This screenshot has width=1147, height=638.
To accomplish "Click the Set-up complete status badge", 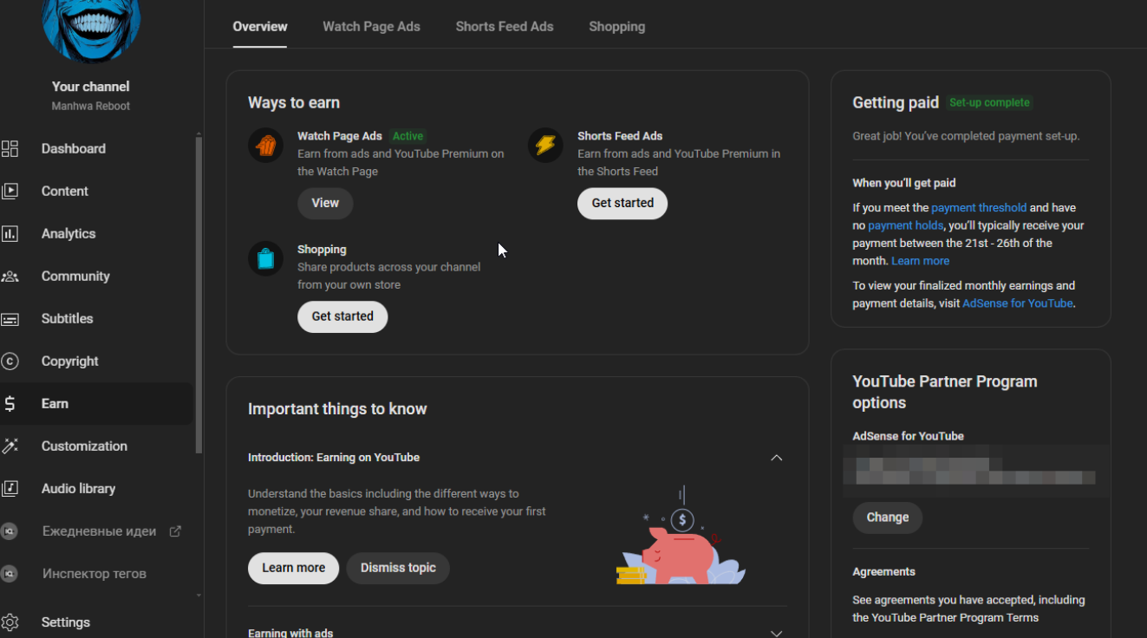I will point(989,102).
